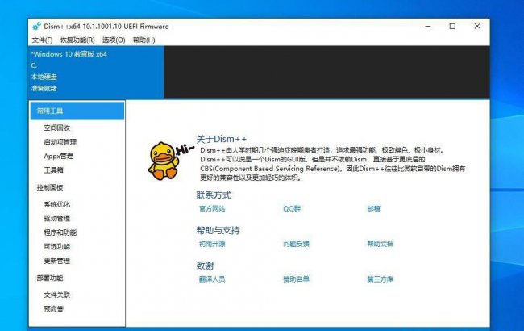Select the 控制面板 section header
Screen dimensions: 524x331
[50, 187]
